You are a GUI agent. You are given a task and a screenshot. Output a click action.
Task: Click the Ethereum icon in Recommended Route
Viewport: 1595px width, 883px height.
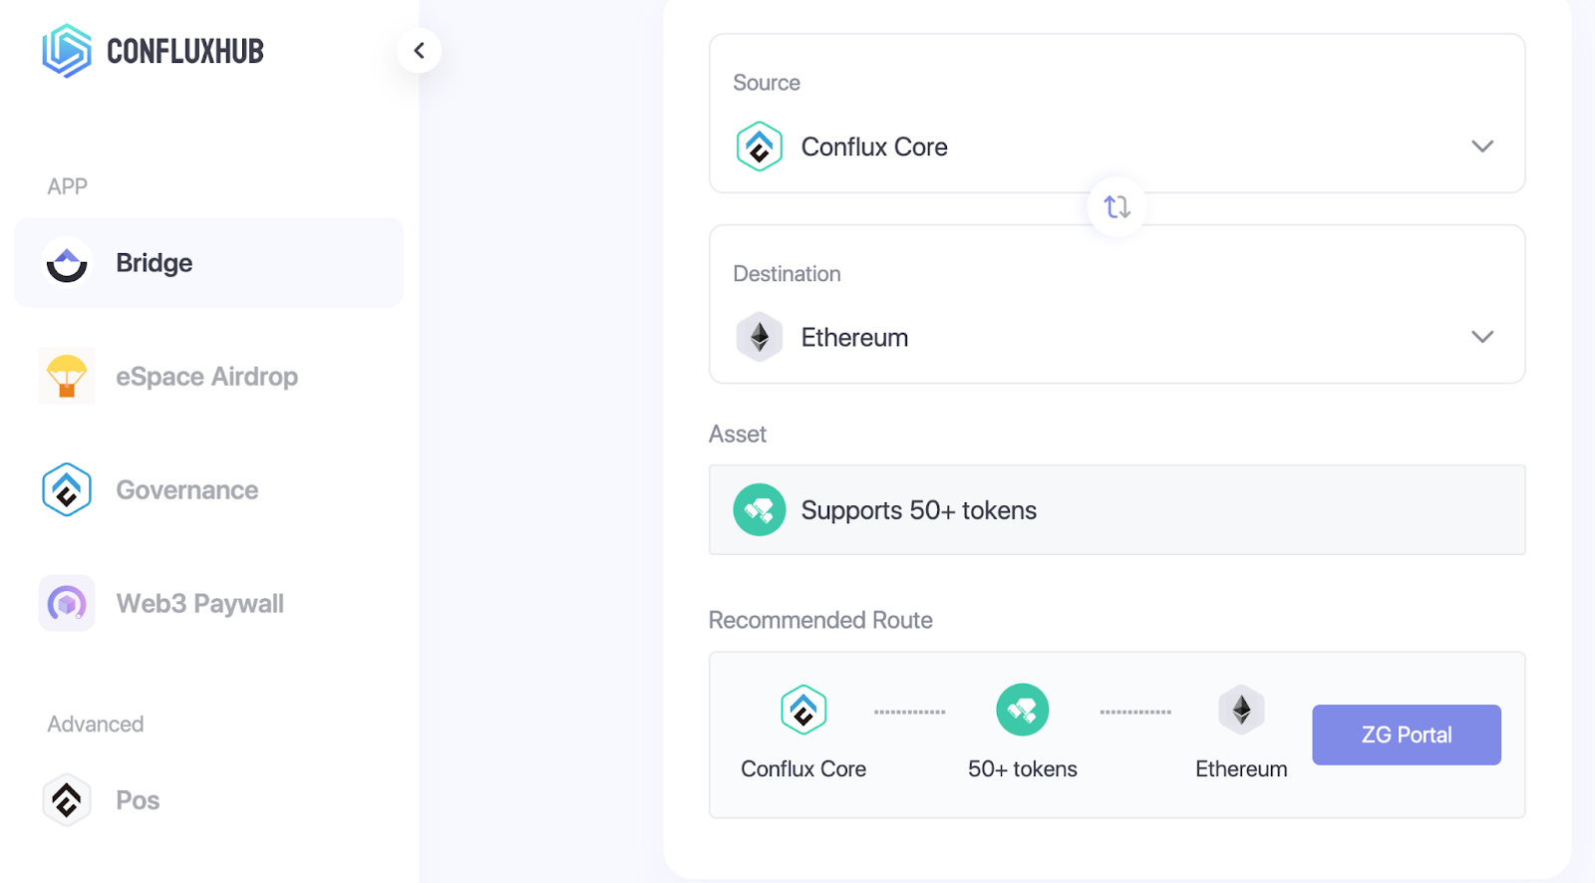tap(1241, 710)
